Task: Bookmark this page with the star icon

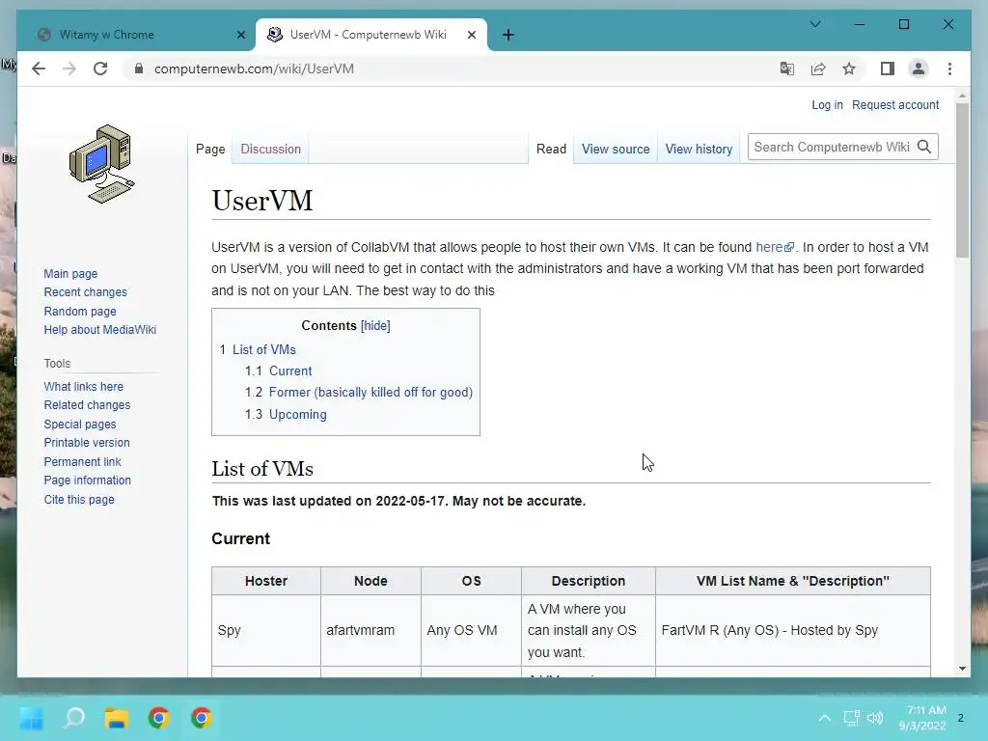Action: point(849,69)
